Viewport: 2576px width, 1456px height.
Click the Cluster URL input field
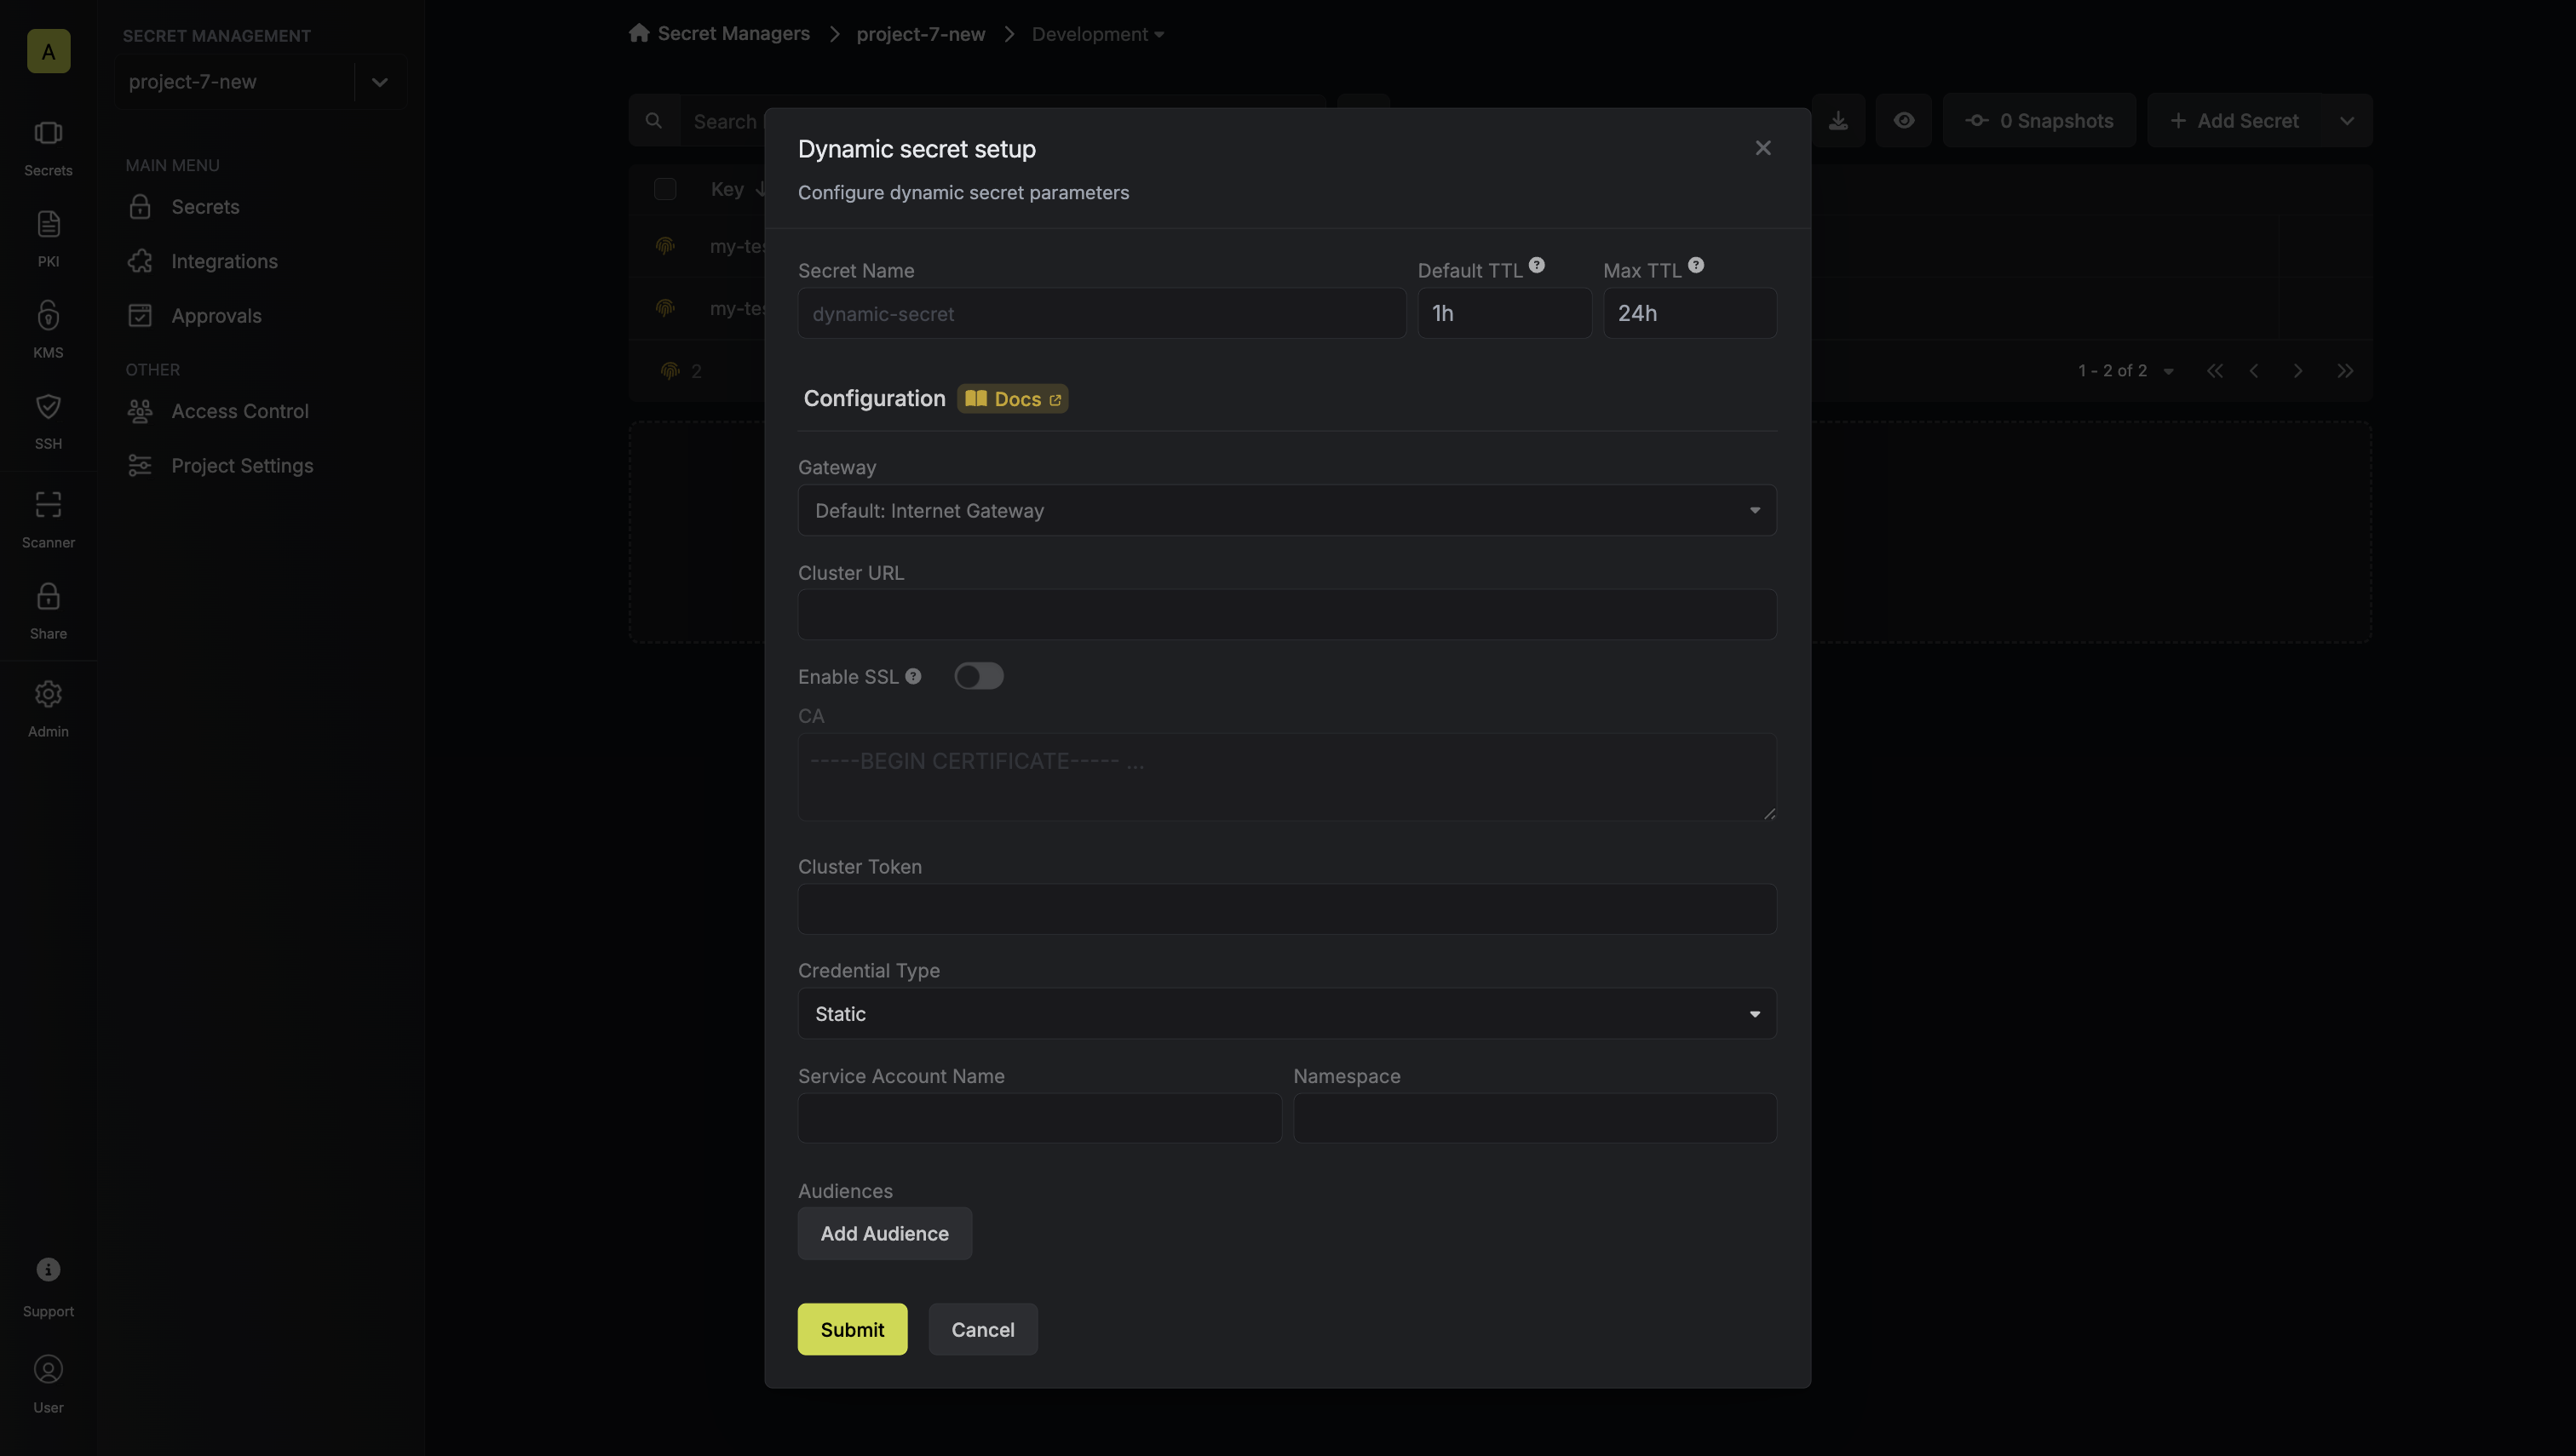click(x=1287, y=614)
